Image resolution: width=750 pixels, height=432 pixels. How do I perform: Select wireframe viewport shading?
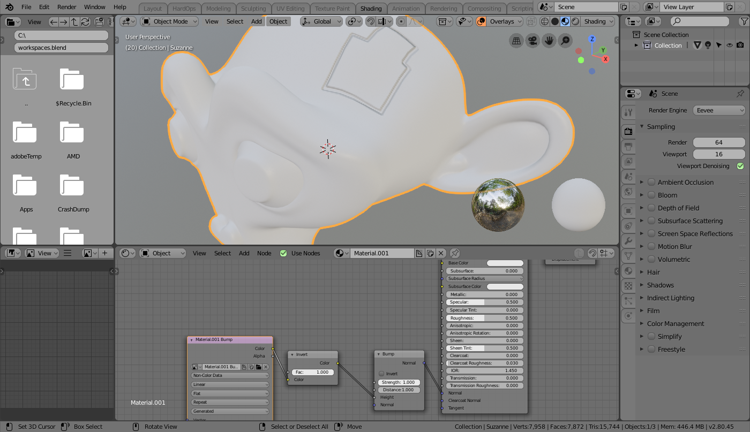point(545,21)
